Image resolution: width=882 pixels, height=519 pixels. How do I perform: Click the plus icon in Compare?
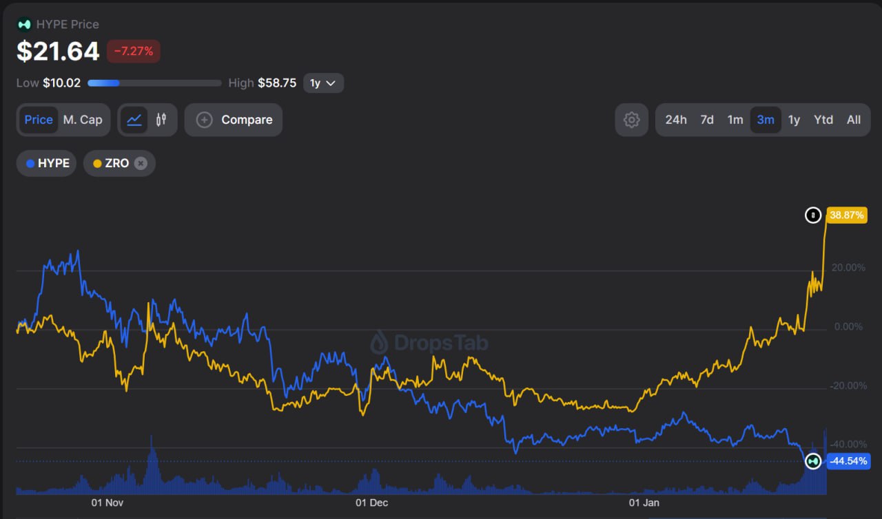coord(204,120)
